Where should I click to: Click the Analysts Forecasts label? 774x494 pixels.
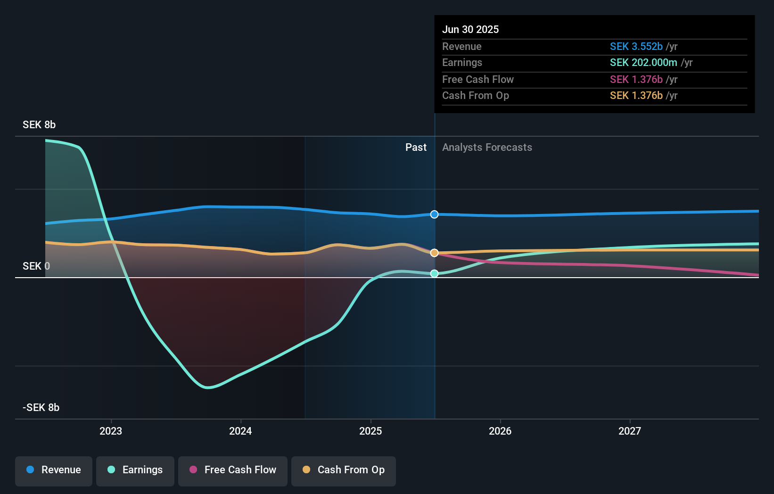(487, 148)
